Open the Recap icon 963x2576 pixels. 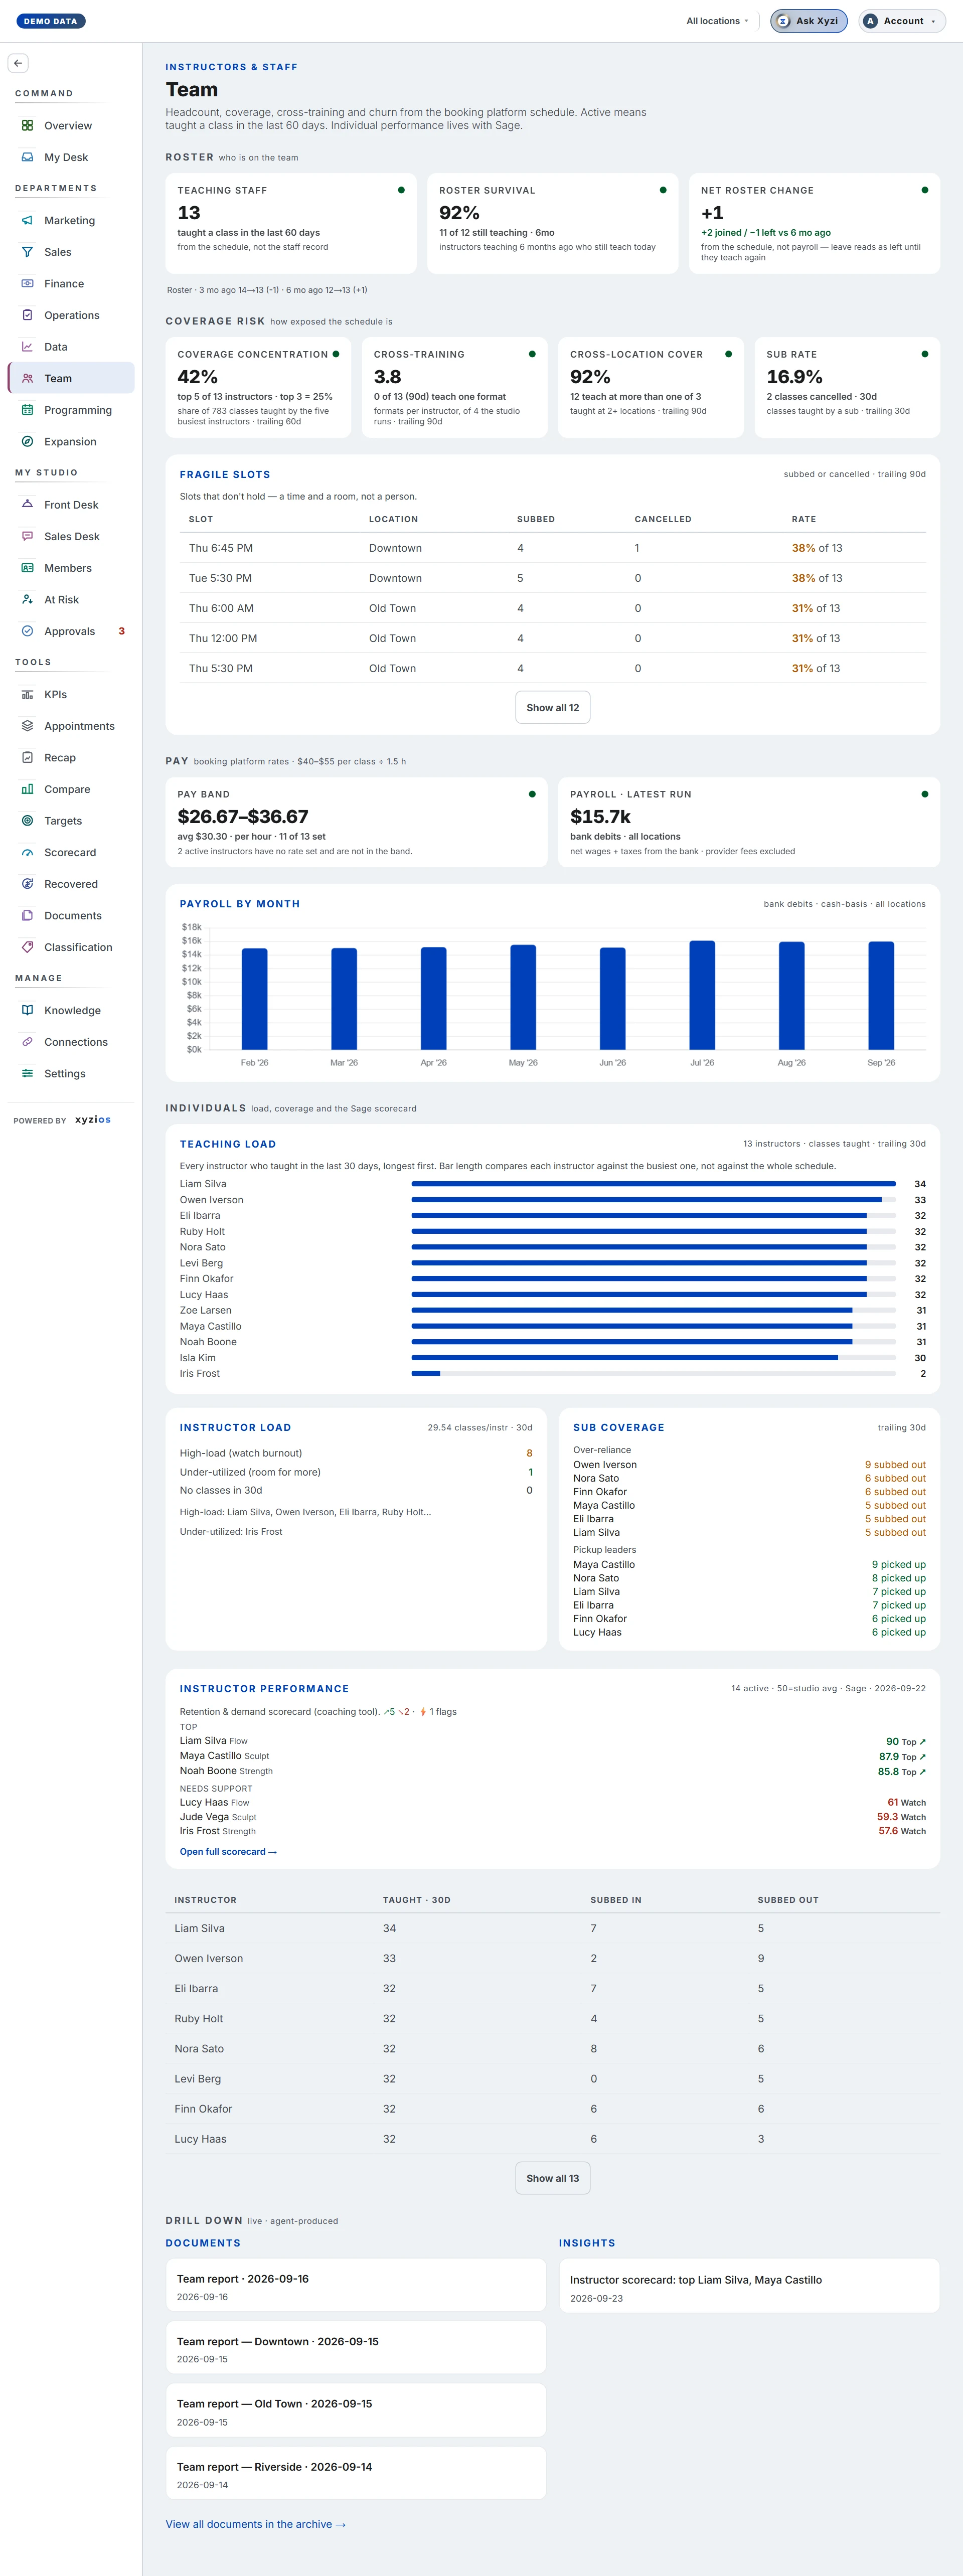[27, 758]
